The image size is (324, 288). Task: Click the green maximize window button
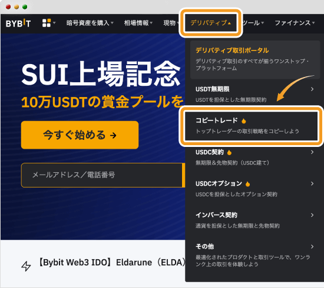click(x=25, y=7)
